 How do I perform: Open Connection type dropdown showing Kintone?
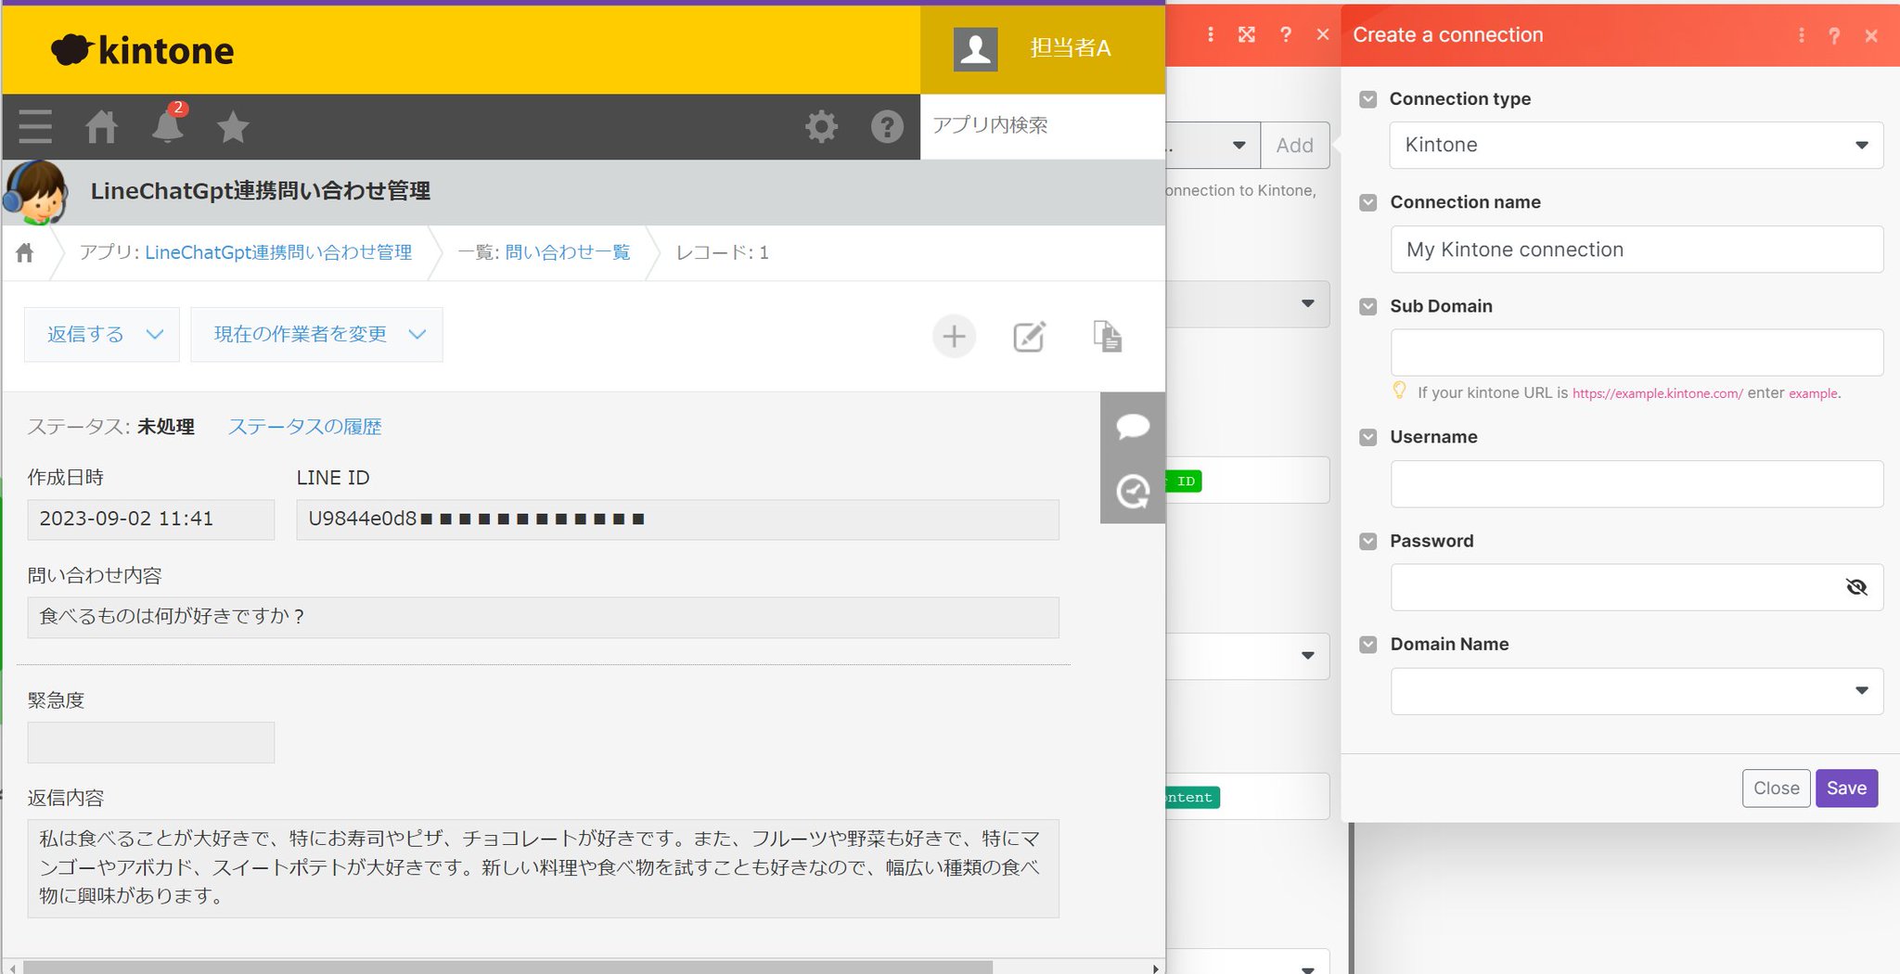click(x=1636, y=145)
